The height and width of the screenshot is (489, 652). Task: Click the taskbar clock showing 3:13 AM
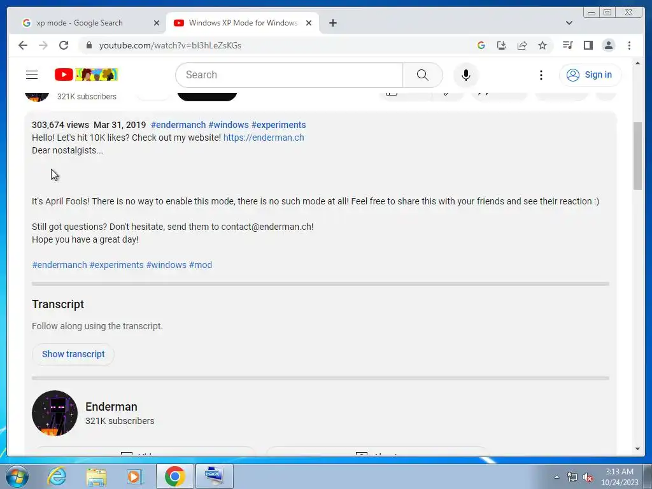point(619,477)
